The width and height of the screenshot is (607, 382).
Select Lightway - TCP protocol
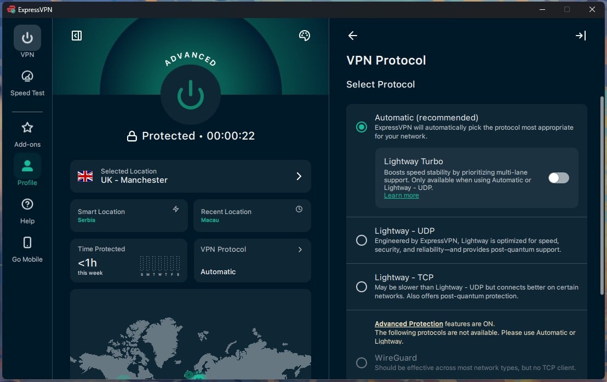[x=361, y=287]
